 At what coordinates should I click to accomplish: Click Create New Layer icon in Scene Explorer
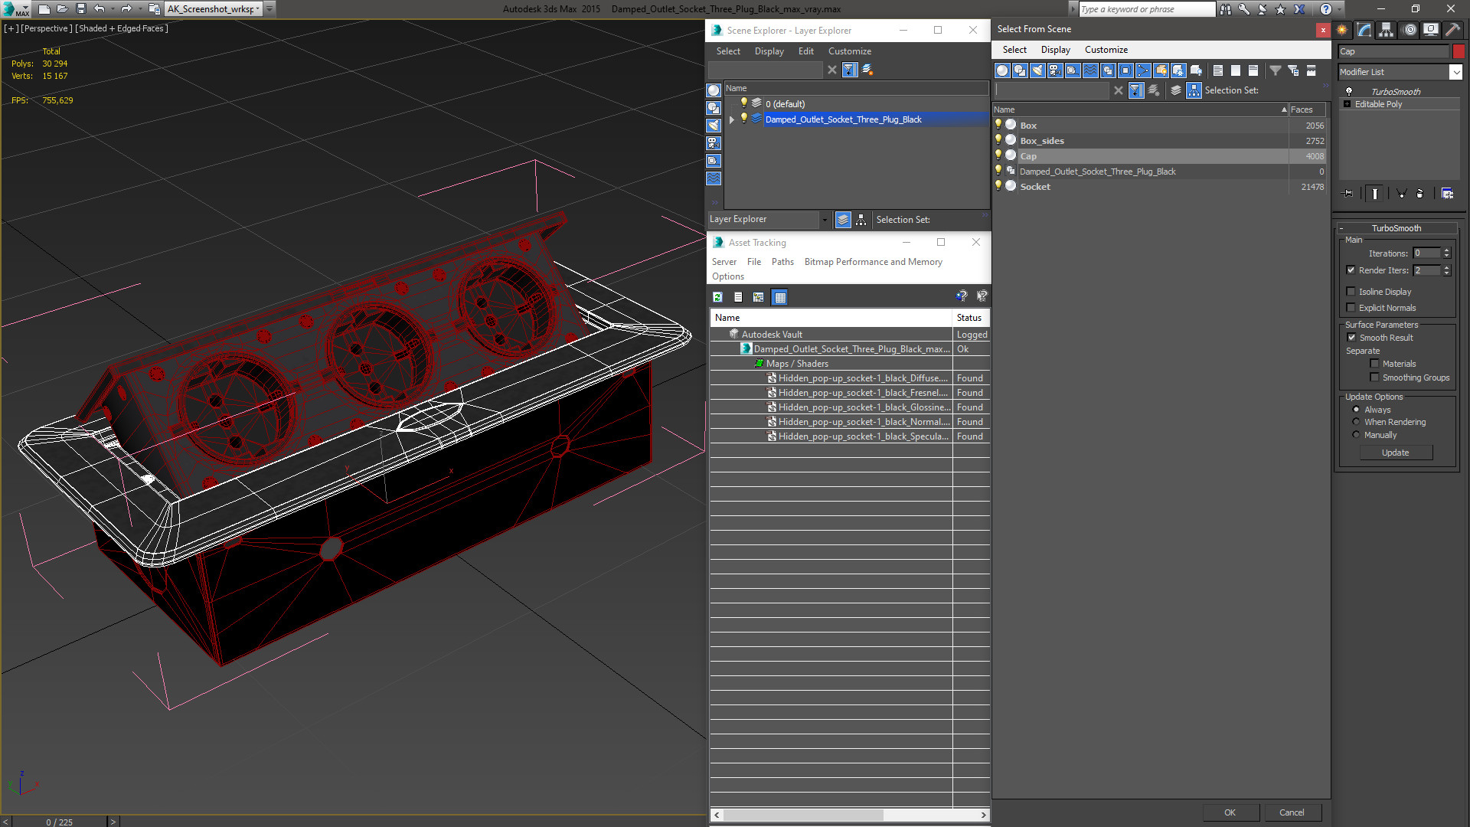(x=867, y=70)
